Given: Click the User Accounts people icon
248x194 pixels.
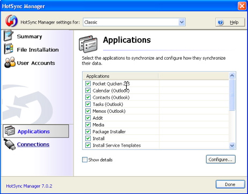Looking at the screenshot, I should [10, 62].
